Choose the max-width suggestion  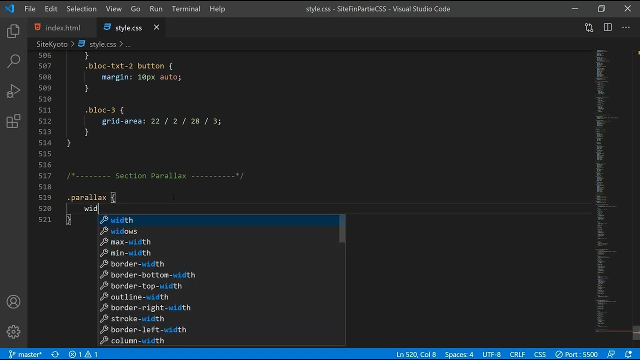tap(218, 242)
